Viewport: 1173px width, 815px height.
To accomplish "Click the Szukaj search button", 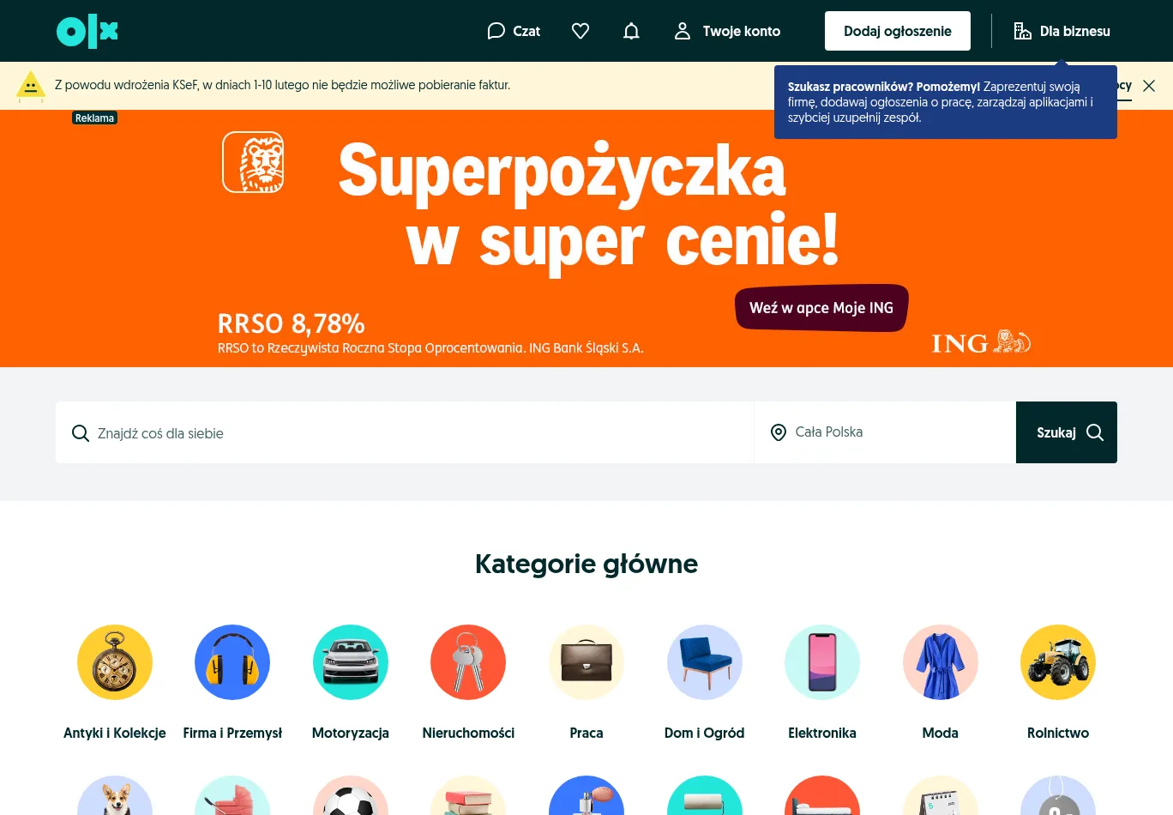I will point(1067,432).
